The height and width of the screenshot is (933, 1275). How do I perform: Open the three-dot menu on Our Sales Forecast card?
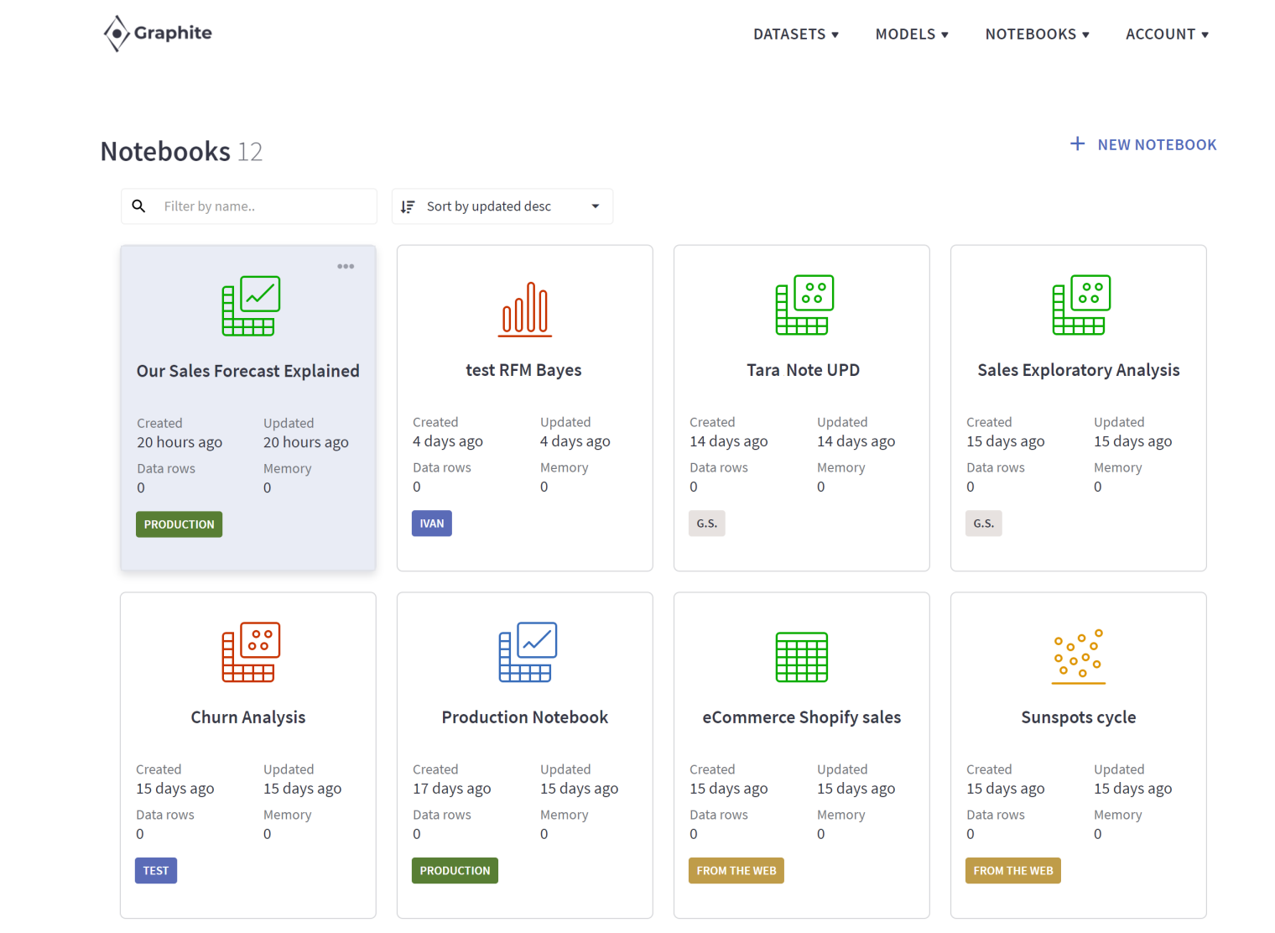346,266
